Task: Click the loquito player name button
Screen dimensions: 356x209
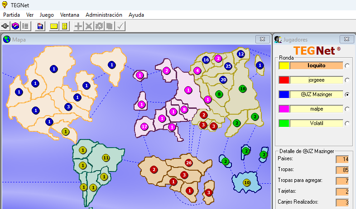Action: tap(317, 65)
